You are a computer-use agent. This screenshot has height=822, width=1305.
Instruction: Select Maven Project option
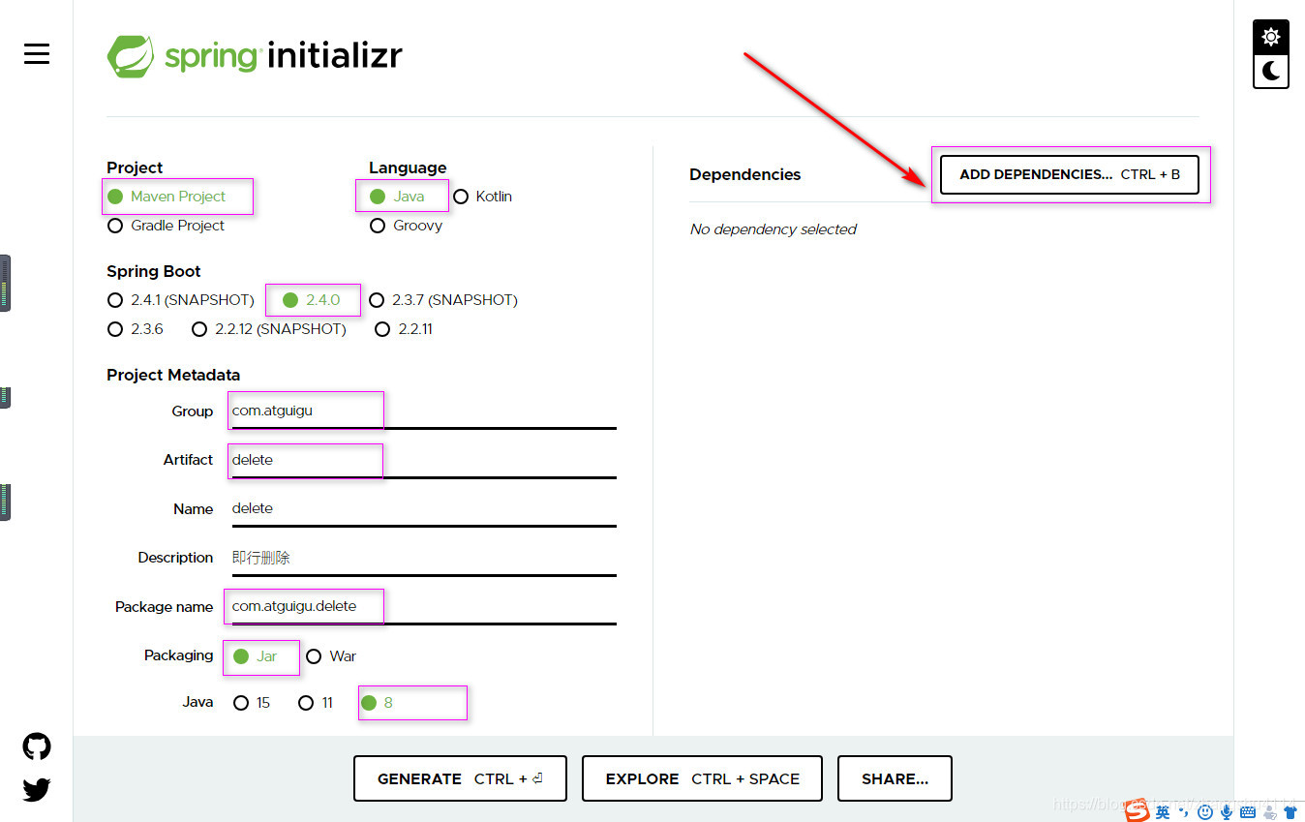pyautogui.click(x=167, y=197)
